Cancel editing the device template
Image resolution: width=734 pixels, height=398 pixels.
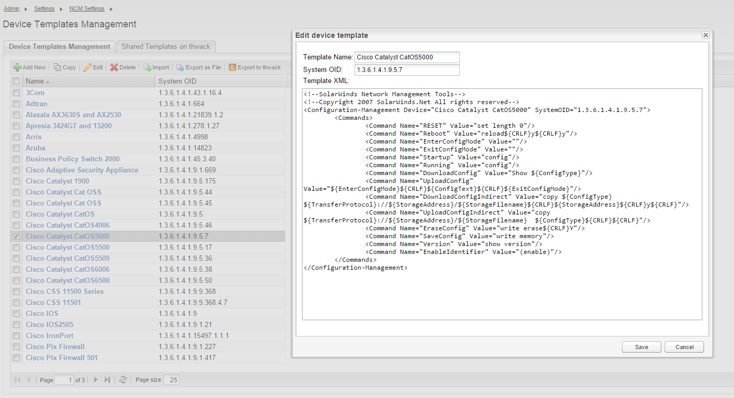coord(684,347)
